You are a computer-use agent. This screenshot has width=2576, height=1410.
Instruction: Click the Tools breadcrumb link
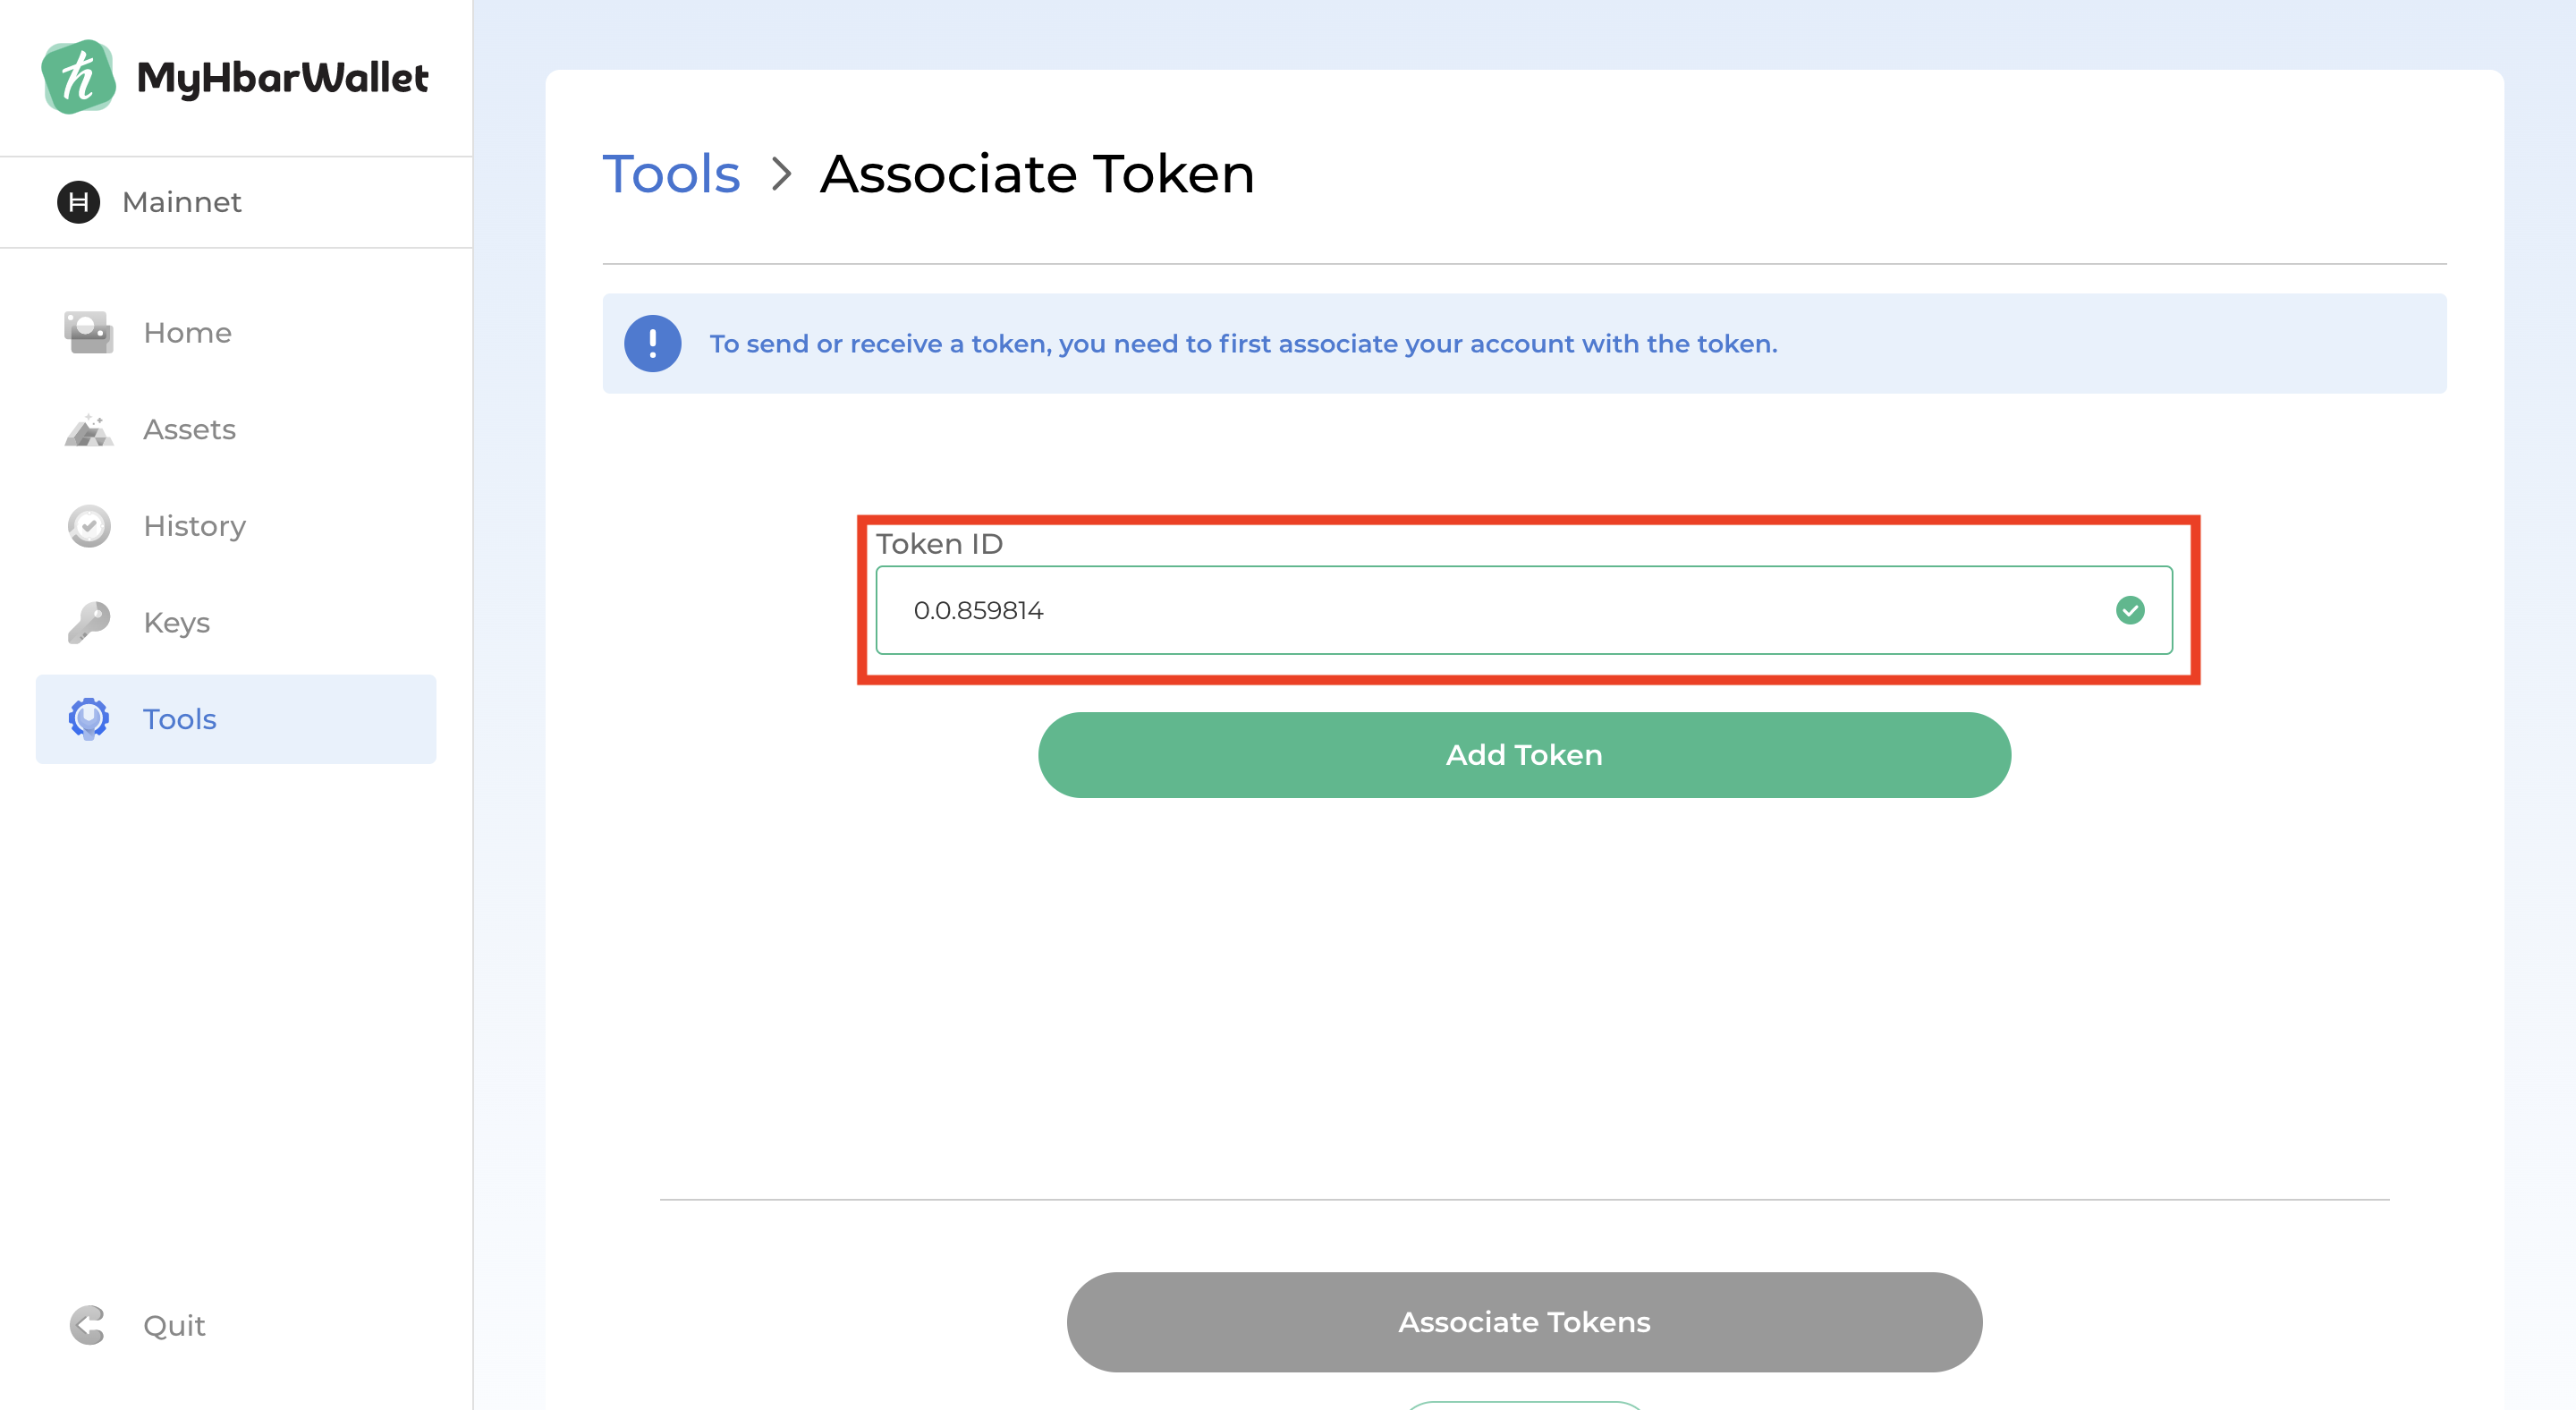point(671,173)
